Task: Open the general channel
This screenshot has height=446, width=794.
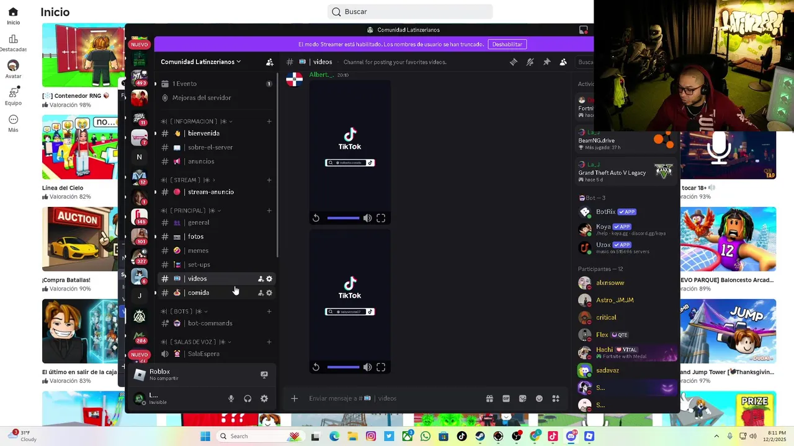Action: coord(215,222)
